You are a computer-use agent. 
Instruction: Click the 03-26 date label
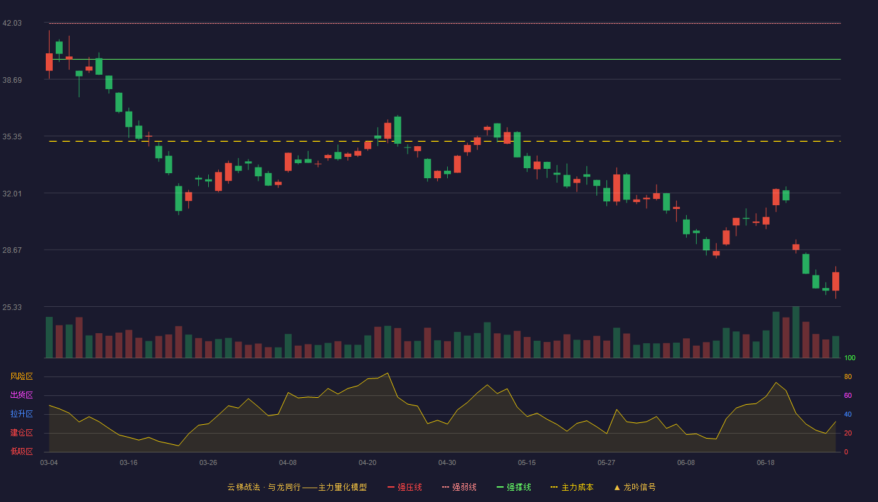pyautogui.click(x=208, y=462)
